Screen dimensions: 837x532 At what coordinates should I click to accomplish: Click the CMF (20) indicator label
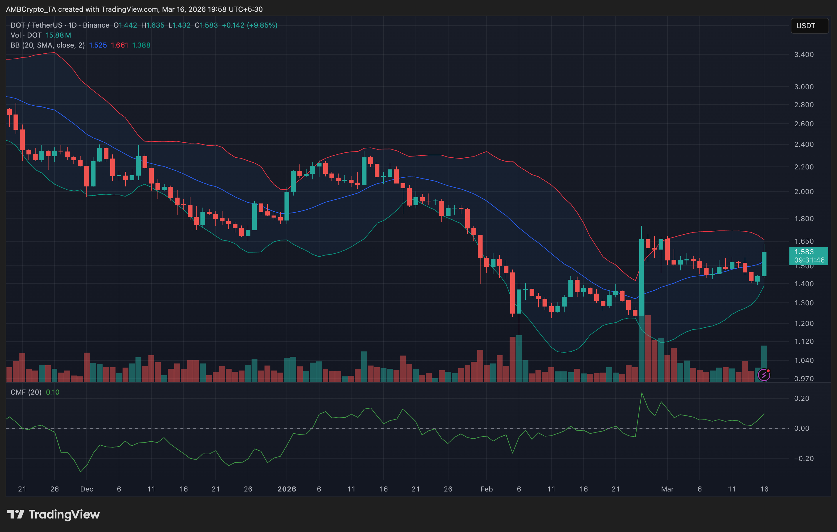coord(26,392)
